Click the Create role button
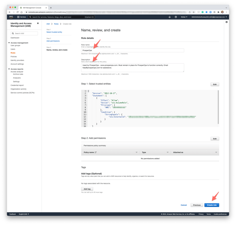Image resolution: width=236 pixels, height=225 pixels. (212, 205)
